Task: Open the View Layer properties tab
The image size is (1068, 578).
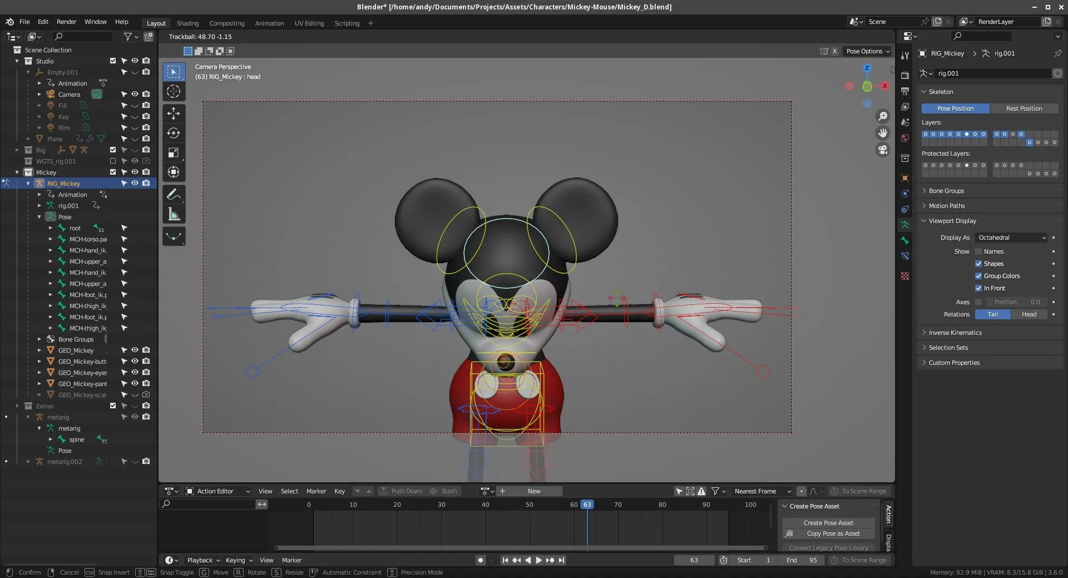Action: point(905,106)
